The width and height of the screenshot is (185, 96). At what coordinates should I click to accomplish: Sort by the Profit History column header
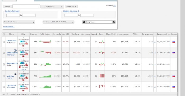pyautogui.click(x=45, y=34)
